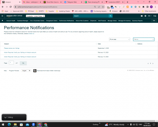Screen dimensions: 158x127
Task: Open the Windows notification center icon
Action: [154, 124]
